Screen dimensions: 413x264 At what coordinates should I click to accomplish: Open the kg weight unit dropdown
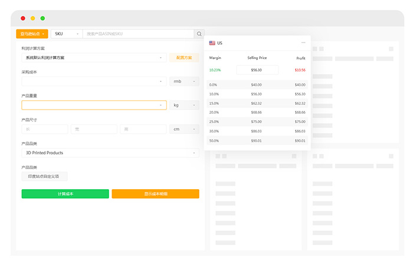coord(184,105)
